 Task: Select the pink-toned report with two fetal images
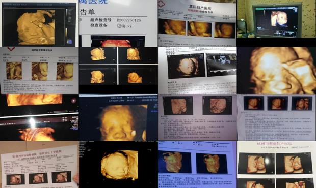coord(198,117)
